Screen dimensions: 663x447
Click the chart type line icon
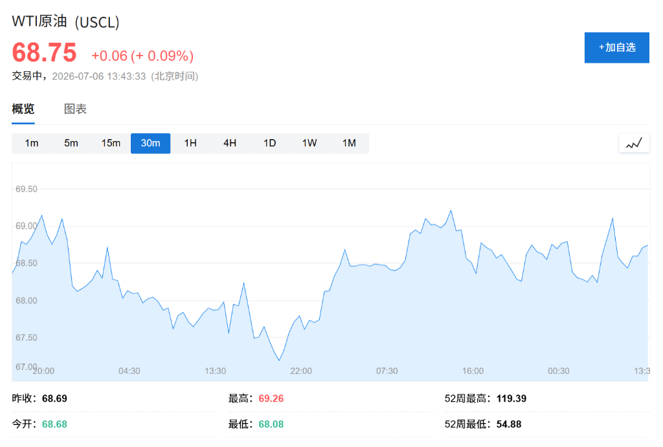point(634,143)
